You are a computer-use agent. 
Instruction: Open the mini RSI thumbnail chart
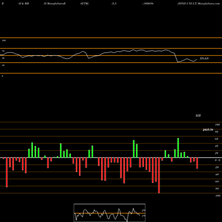[x=110, y=213]
